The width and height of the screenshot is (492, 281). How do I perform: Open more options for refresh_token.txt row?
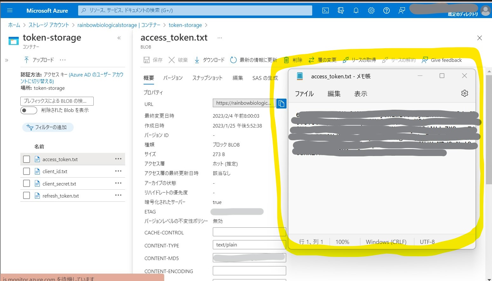click(x=118, y=195)
